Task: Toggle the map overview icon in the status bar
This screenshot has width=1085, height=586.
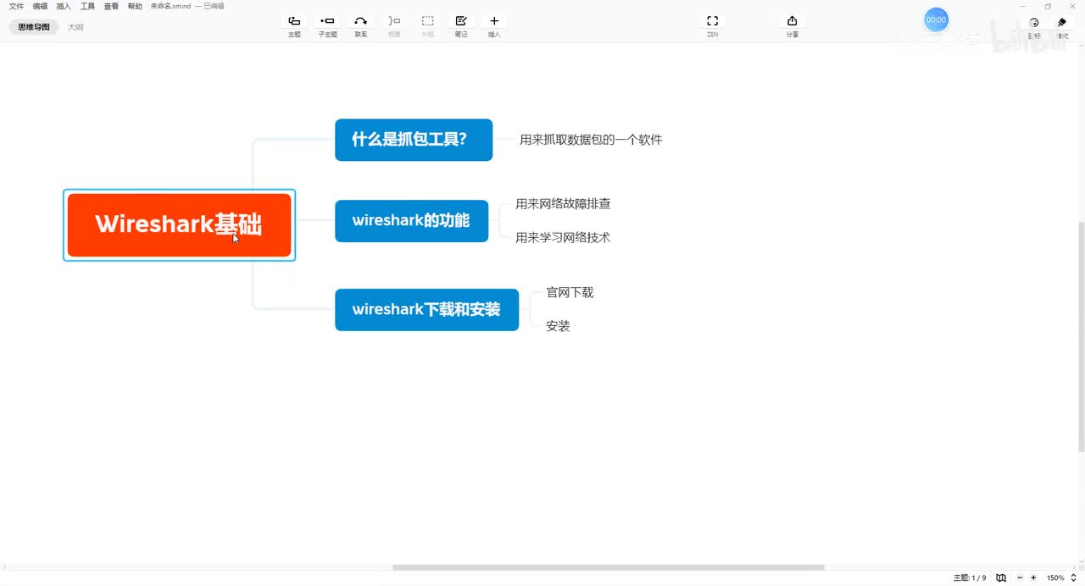Action: [1001, 578]
